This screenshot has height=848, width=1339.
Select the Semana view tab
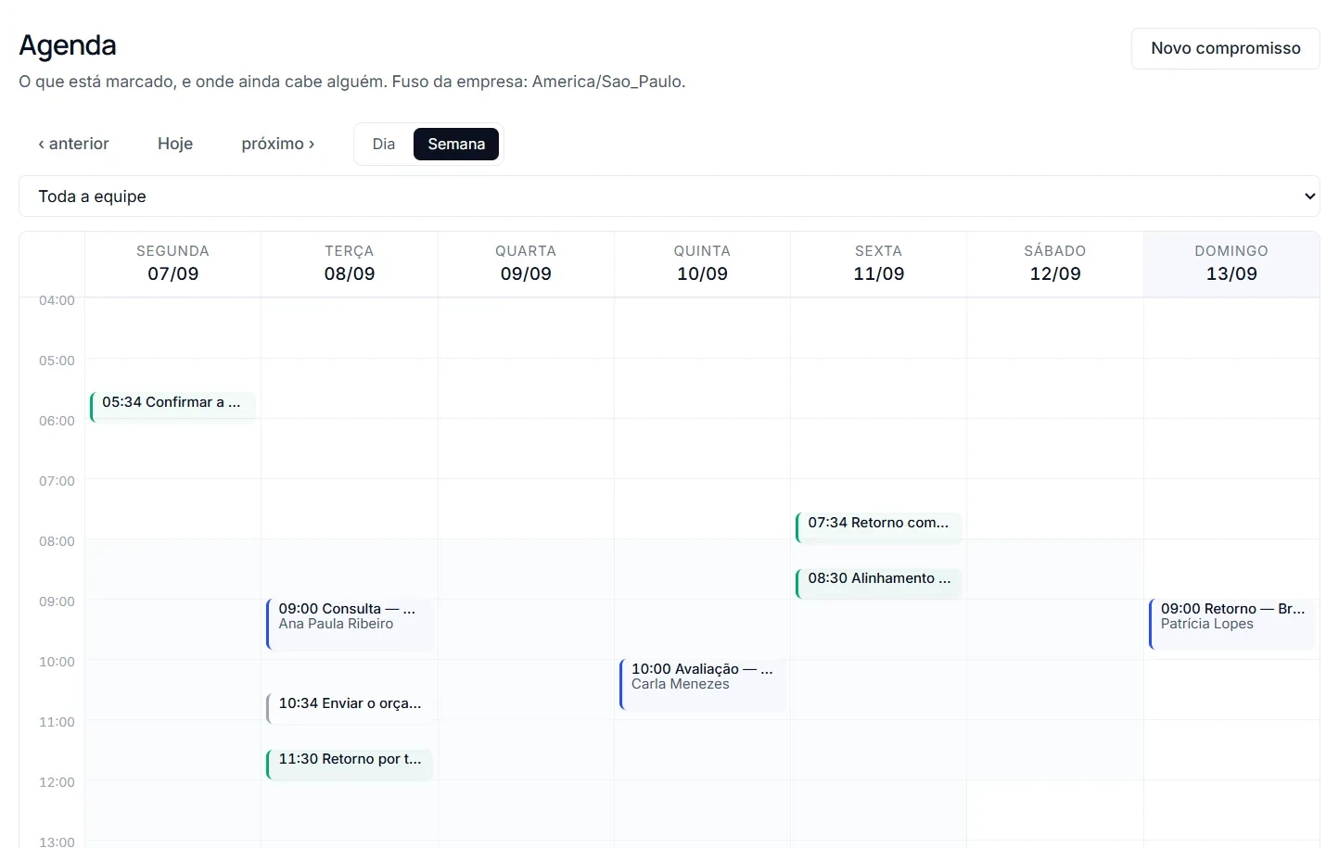click(456, 145)
